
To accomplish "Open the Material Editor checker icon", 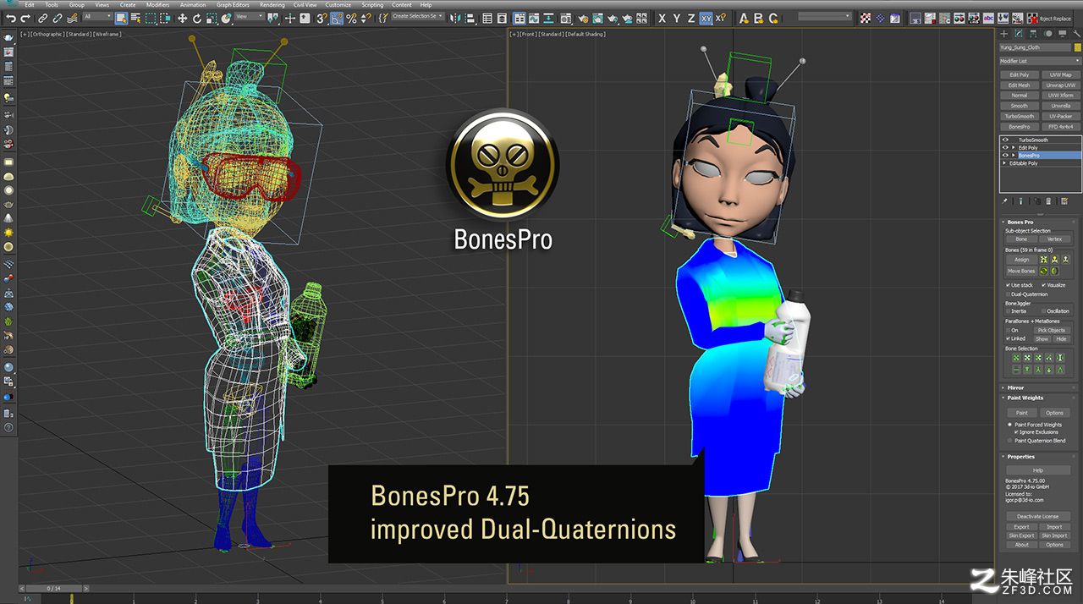I will [x=866, y=18].
